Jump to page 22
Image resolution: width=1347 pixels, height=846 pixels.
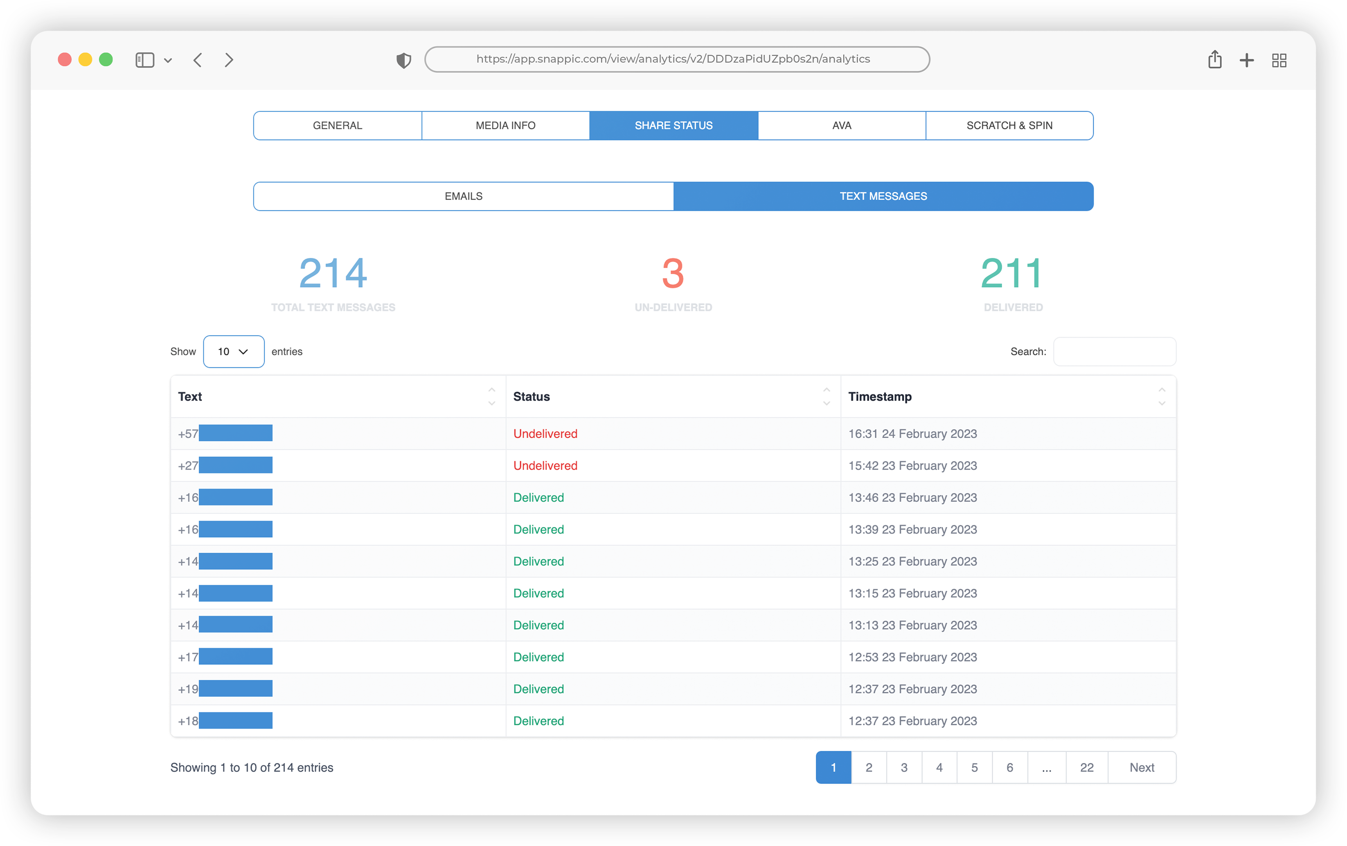[x=1086, y=767]
